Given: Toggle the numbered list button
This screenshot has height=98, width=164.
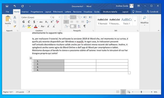Looking at the screenshot, I should [x=72, y=17].
